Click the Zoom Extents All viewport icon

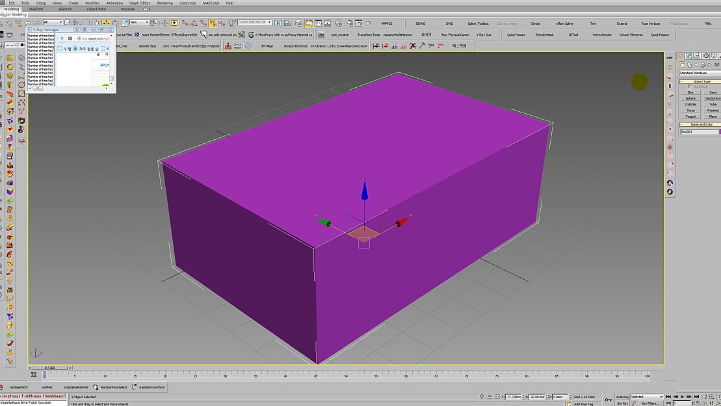(x=712, y=397)
